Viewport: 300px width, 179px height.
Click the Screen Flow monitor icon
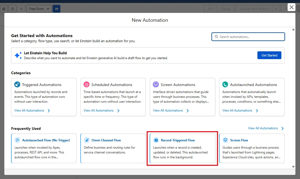point(225,140)
